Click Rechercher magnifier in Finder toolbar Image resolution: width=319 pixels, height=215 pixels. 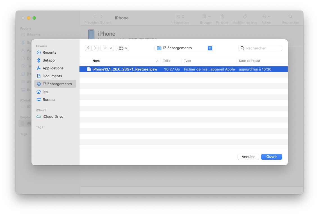[x=291, y=17]
